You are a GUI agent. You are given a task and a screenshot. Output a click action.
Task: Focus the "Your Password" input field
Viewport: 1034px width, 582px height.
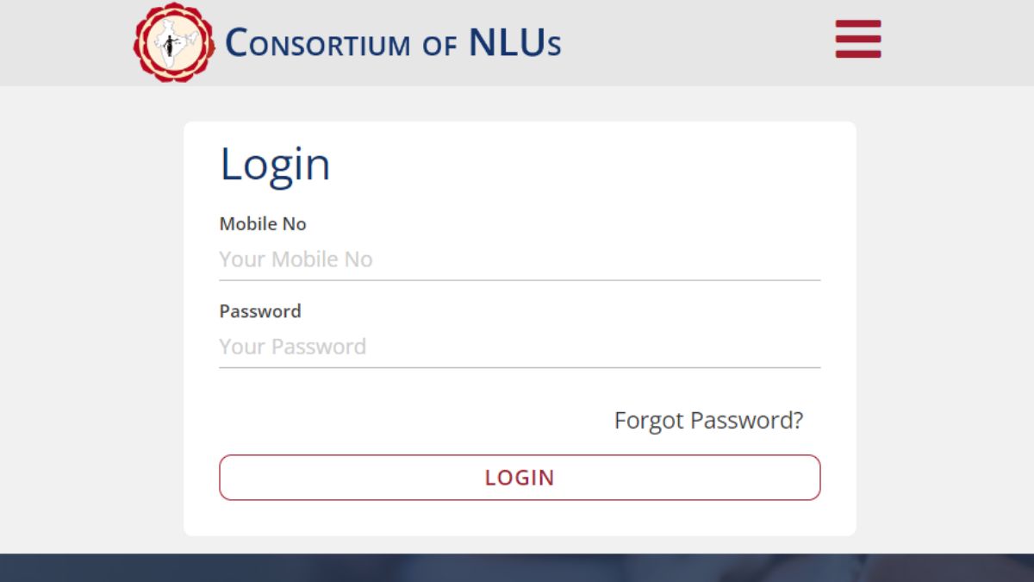coord(520,347)
